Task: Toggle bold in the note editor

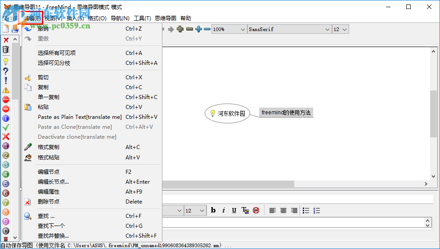Action: point(213,210)
